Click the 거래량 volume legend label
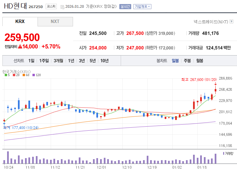237x172 pixels. pos(229,153)
